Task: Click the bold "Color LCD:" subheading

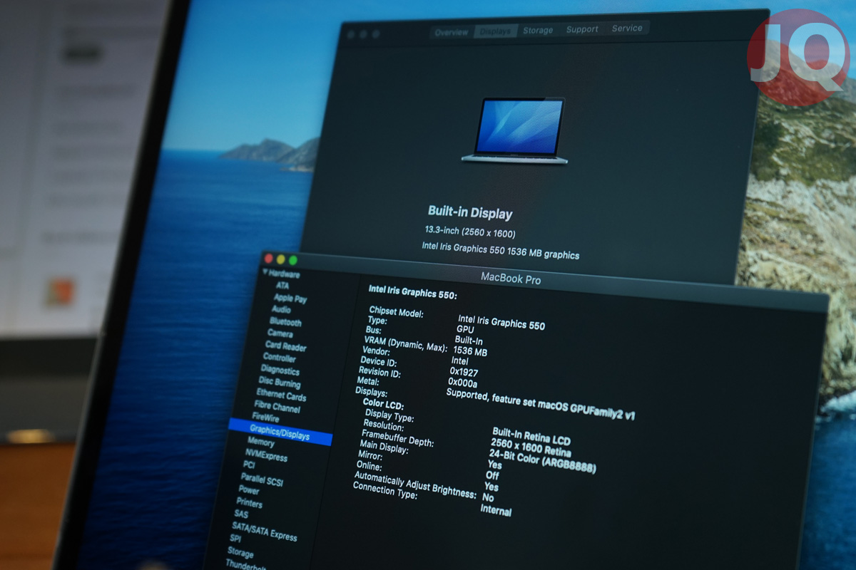Action: 383,404
